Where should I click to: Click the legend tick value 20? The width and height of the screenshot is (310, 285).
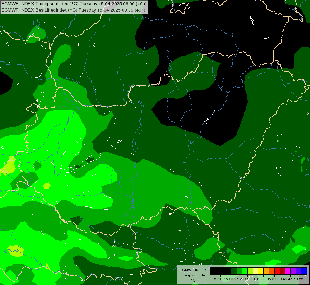pyautogui.click(x=231, y=279)
